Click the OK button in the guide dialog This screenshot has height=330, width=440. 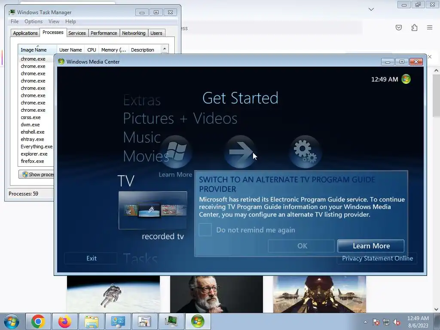coord(301,246)
